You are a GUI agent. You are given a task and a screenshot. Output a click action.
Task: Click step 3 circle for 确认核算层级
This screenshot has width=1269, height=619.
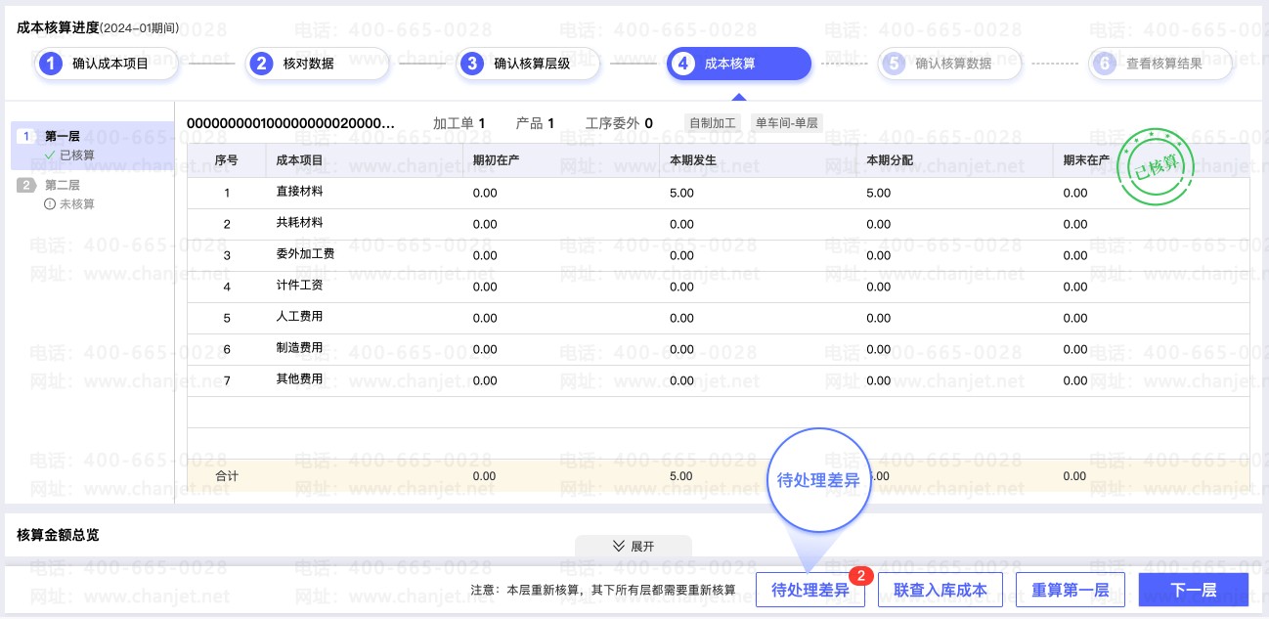(x=473, y=64)
